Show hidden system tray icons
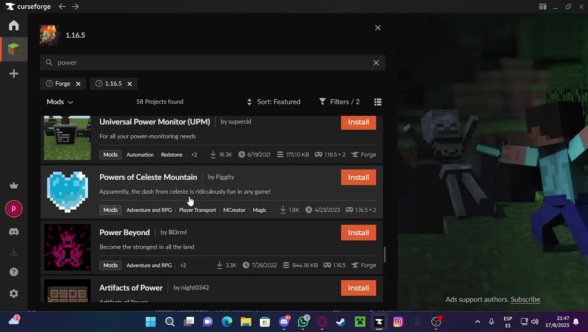 pos(478,322)
